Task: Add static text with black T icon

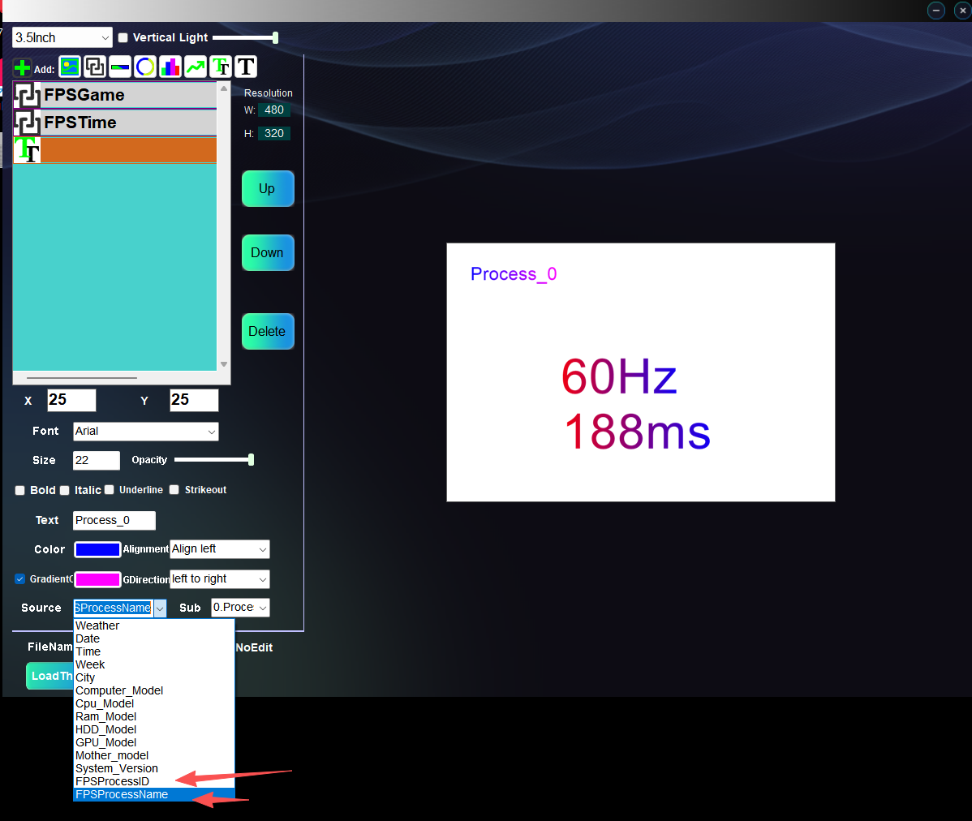Action: click(x=246, y=67)
